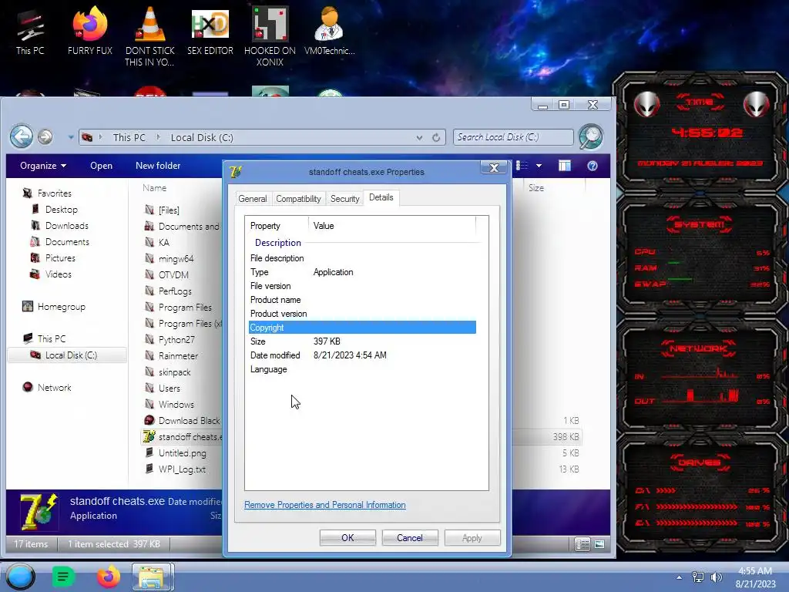Open the SEX EDITOR HxD desktop icon

pyautogui.click(x=210, y=31)
